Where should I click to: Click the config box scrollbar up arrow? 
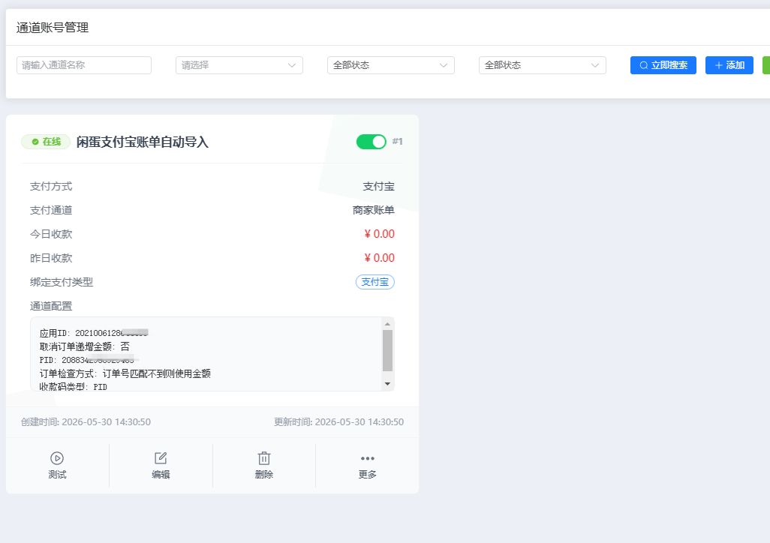click(387, 324)
